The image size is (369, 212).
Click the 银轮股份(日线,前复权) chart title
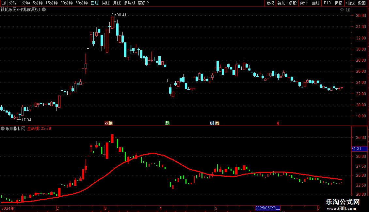[21, 10]
